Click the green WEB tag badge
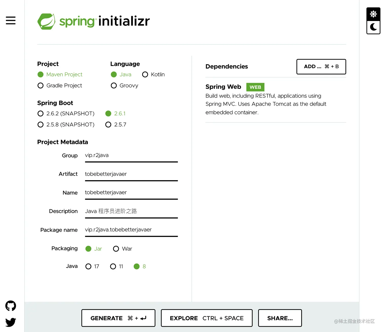The width and height of the screenshot is (383, 332). pyautogui.click(x=255, y=87)
